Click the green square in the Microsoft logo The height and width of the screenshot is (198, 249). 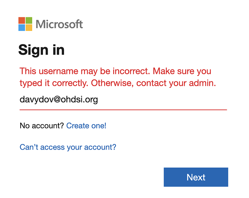point(29,21)
